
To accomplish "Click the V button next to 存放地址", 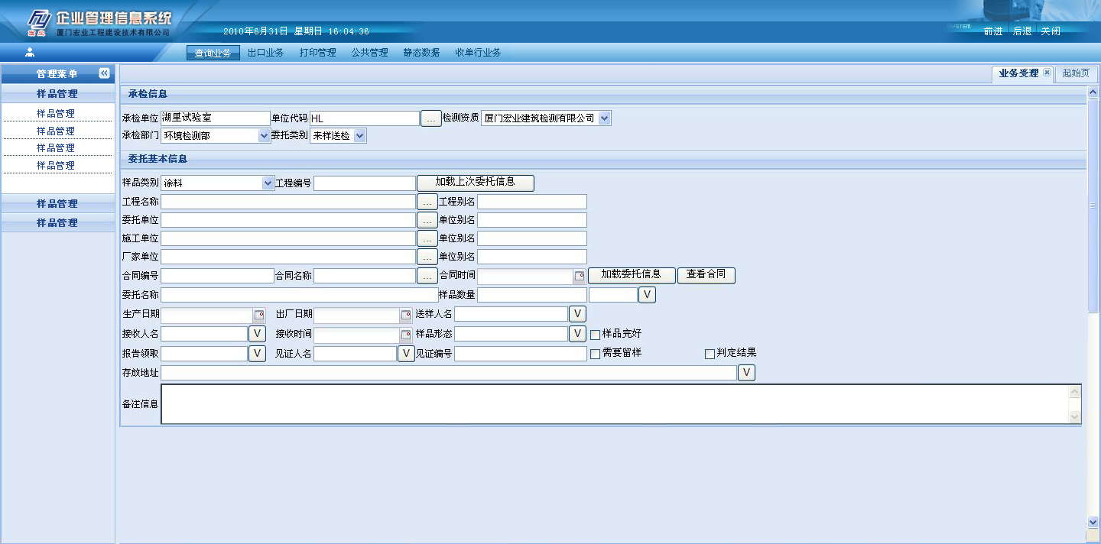I will (746, 373).
